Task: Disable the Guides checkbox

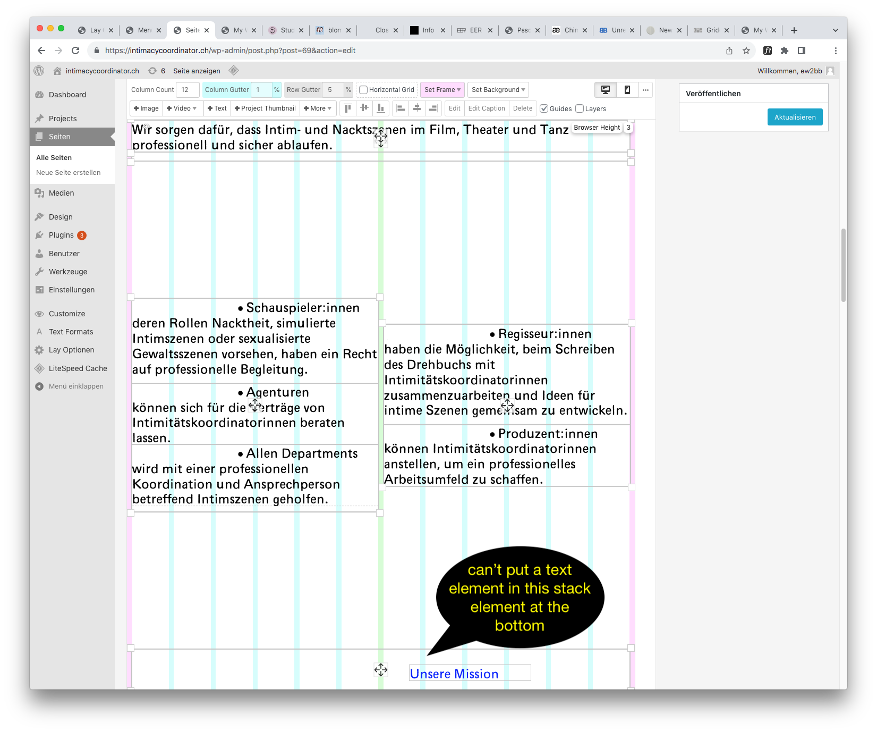Action: (544, 108)
